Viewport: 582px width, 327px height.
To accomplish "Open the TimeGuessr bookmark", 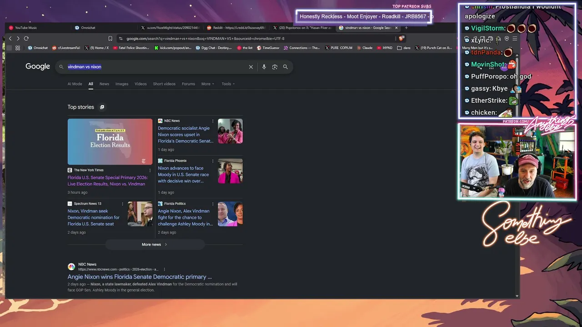I will point(268,48).
